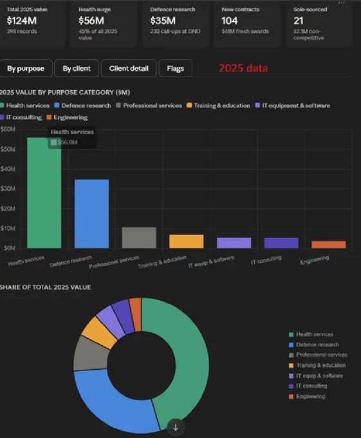Click the SHARE OF TOTAL 2025 VALUE heading

tap(46, 287)
